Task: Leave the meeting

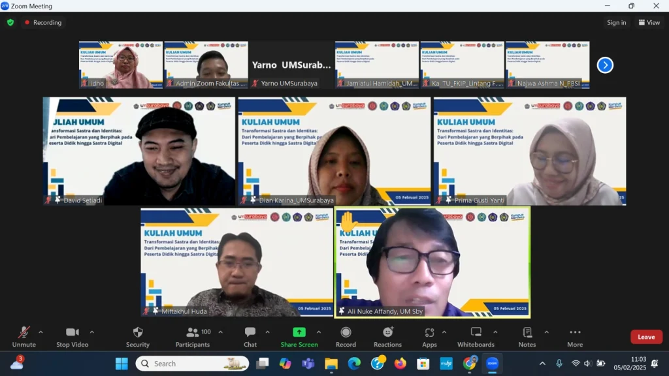Action: [x=645, y=337]
